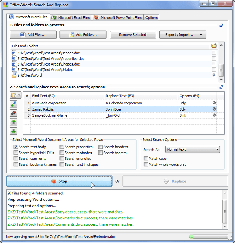Click the file list scrollbar thumb

tap(221, 70)
